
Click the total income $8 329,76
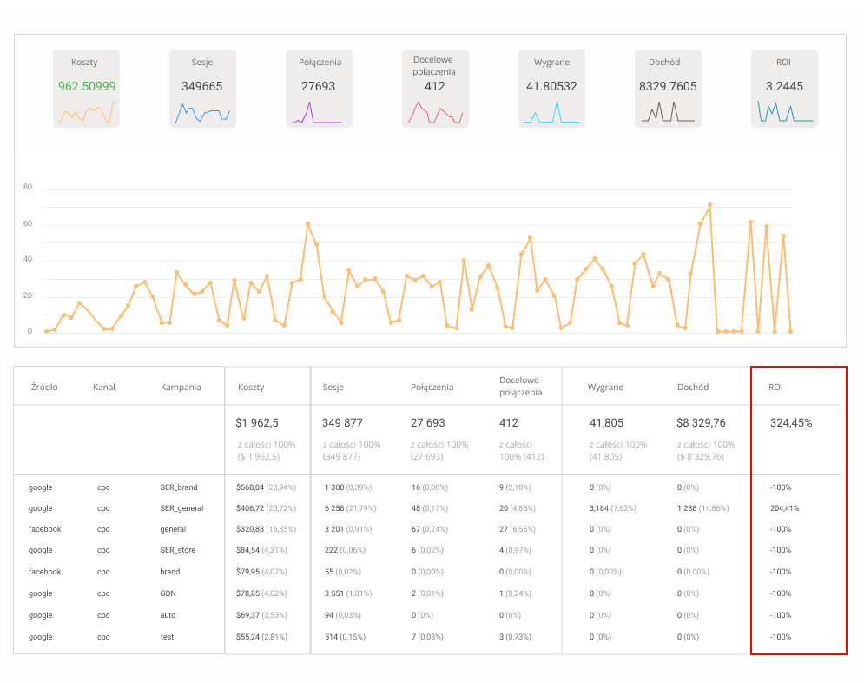pyautogui.click(x=701, y=423)
